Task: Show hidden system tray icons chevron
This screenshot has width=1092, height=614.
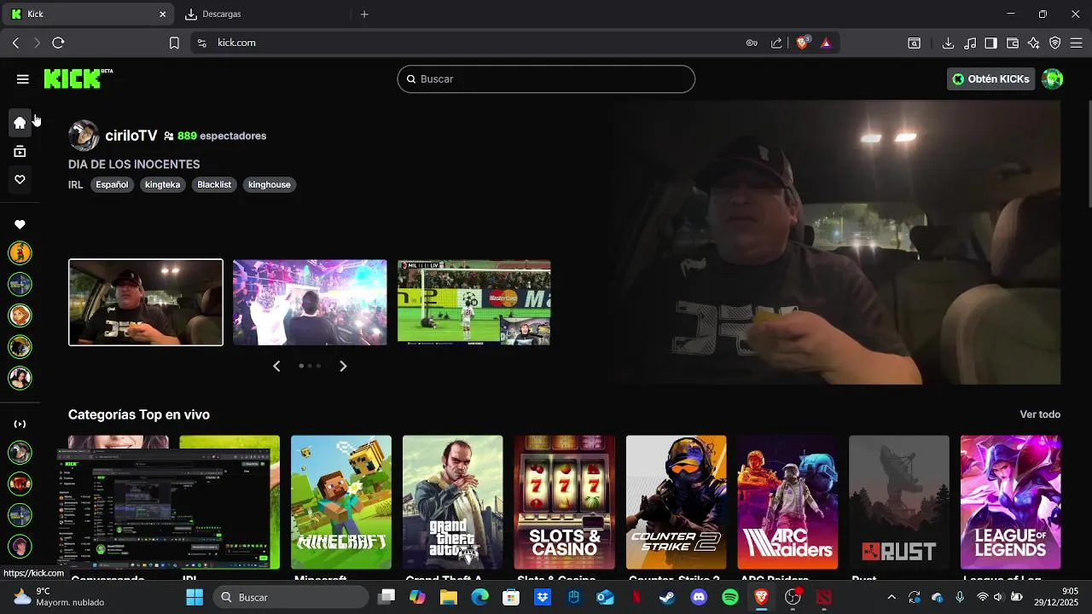Action: tap(892, 597)
